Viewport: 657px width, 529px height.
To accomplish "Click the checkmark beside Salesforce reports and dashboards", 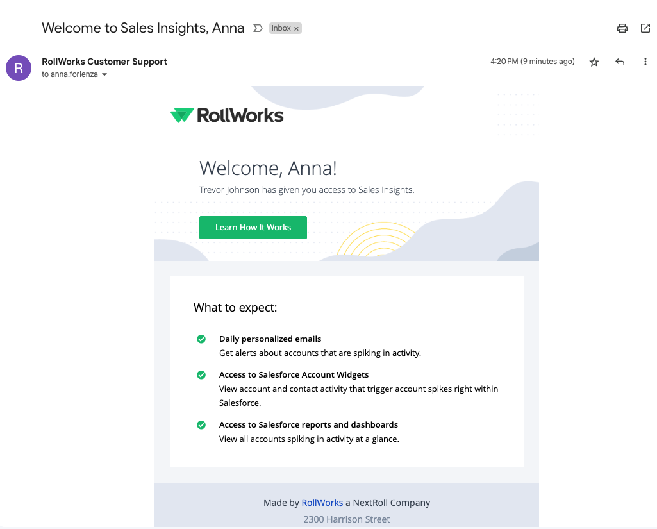I will coord(201,424).
